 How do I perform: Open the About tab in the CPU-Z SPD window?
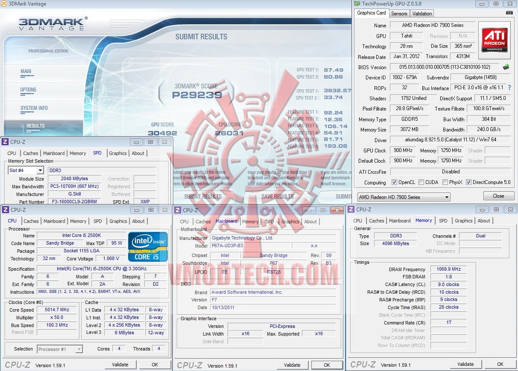pos(138,153)
